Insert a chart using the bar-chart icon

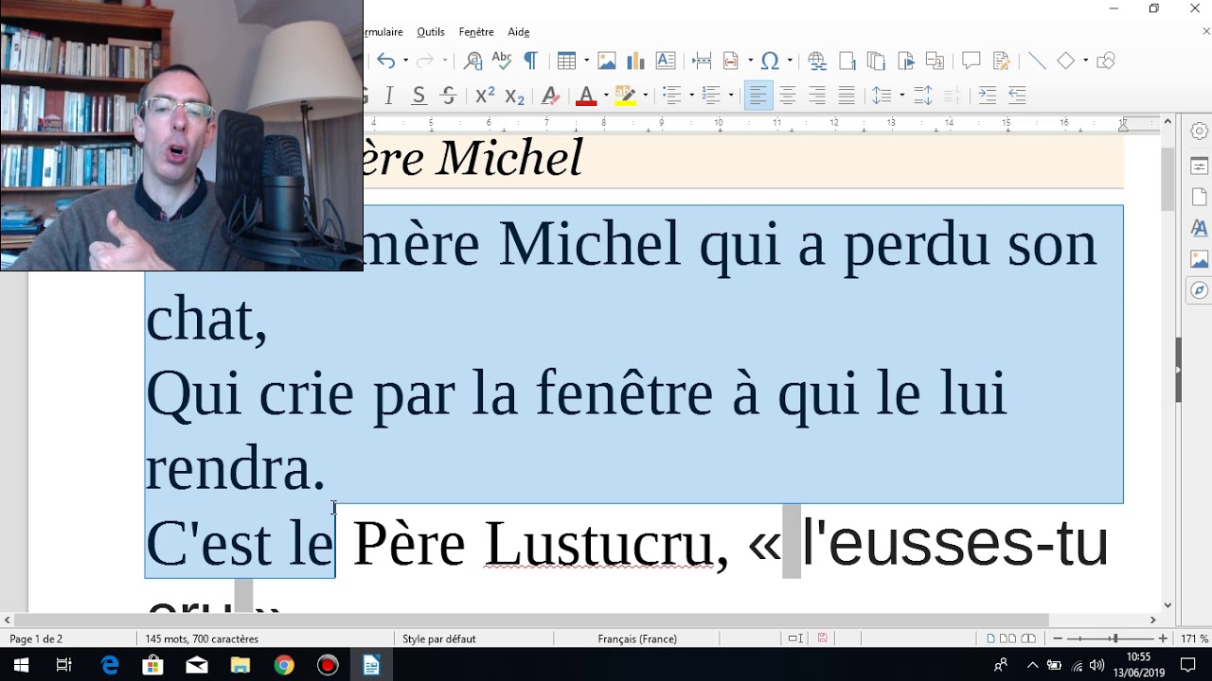[x=635, y=61]
